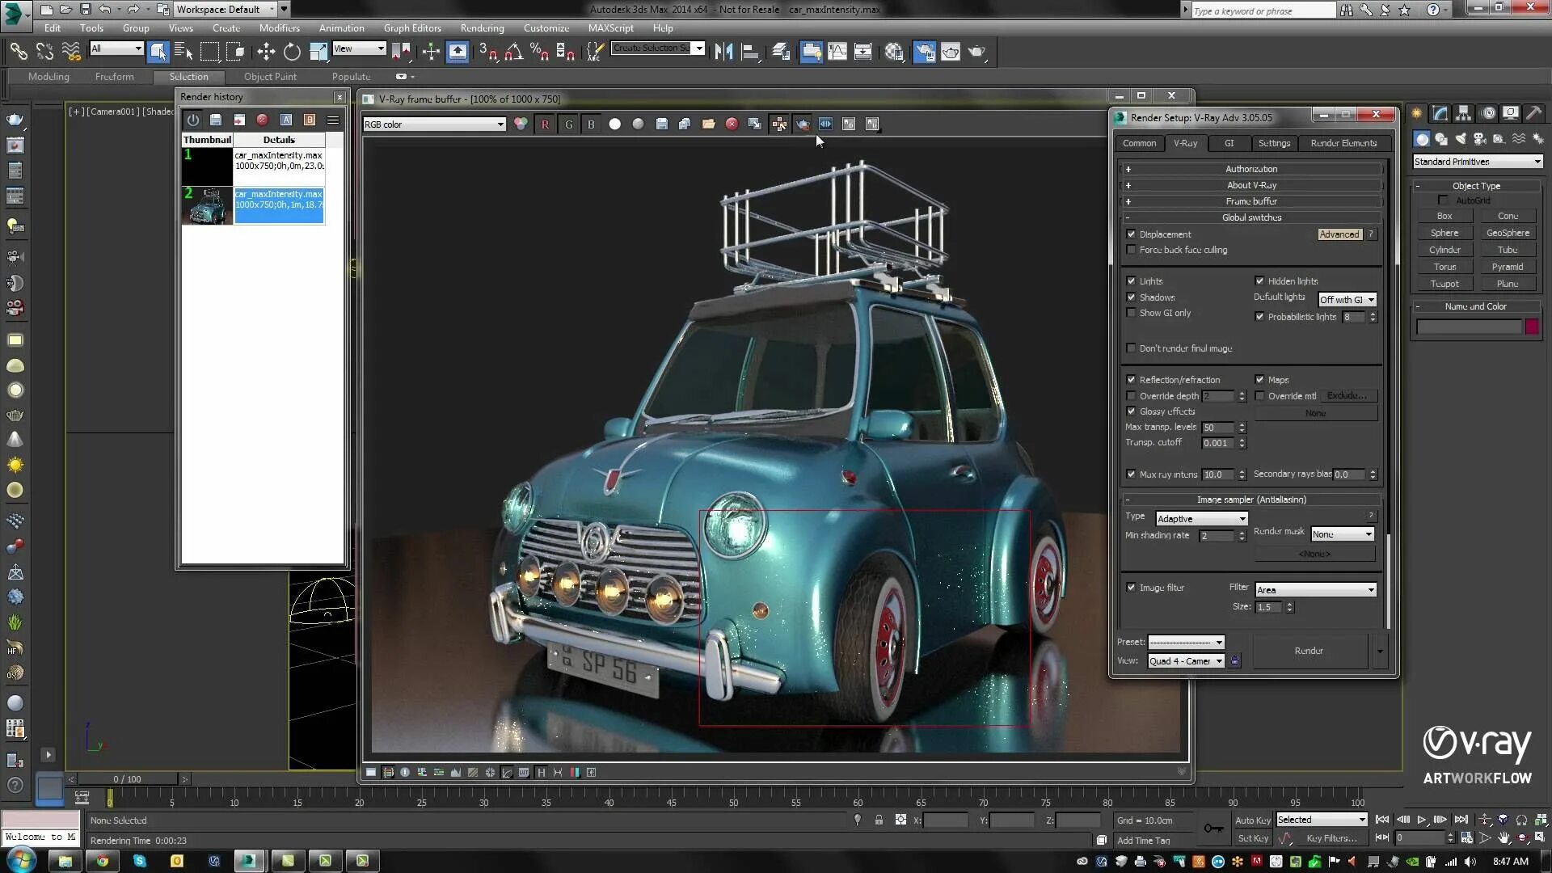Click the save image icon in frame buffer
The height and width of the screenshot is (873, 1552).
[x=661, y=124]
